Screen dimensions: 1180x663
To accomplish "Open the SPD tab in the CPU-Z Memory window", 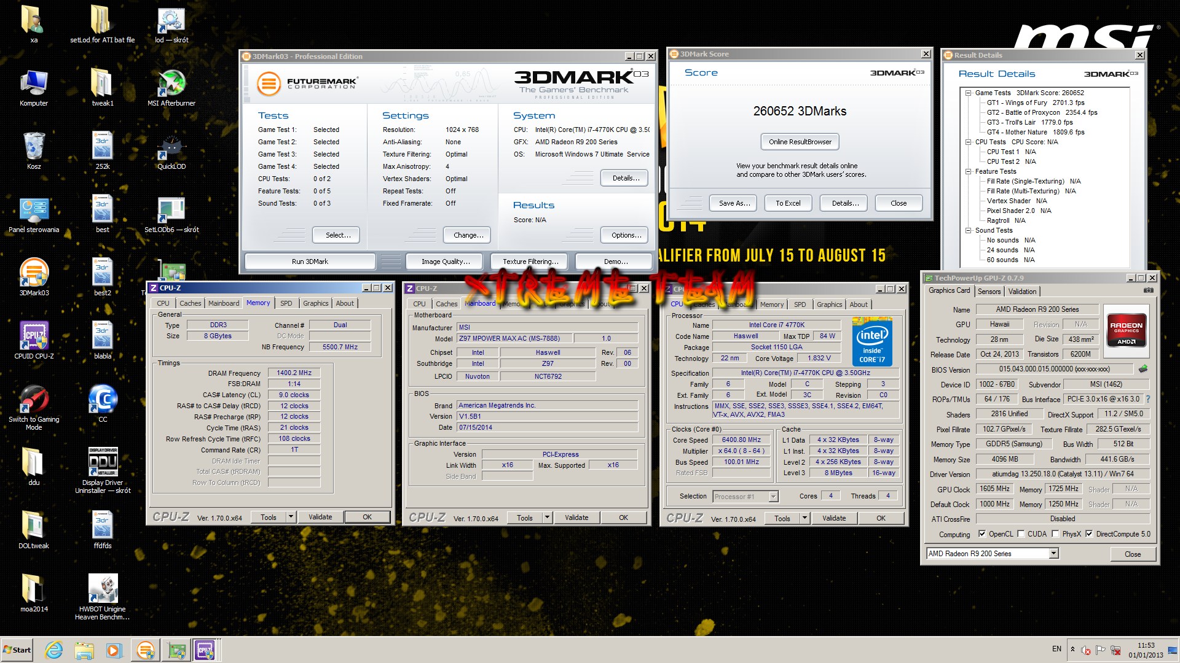I will 286,303.
